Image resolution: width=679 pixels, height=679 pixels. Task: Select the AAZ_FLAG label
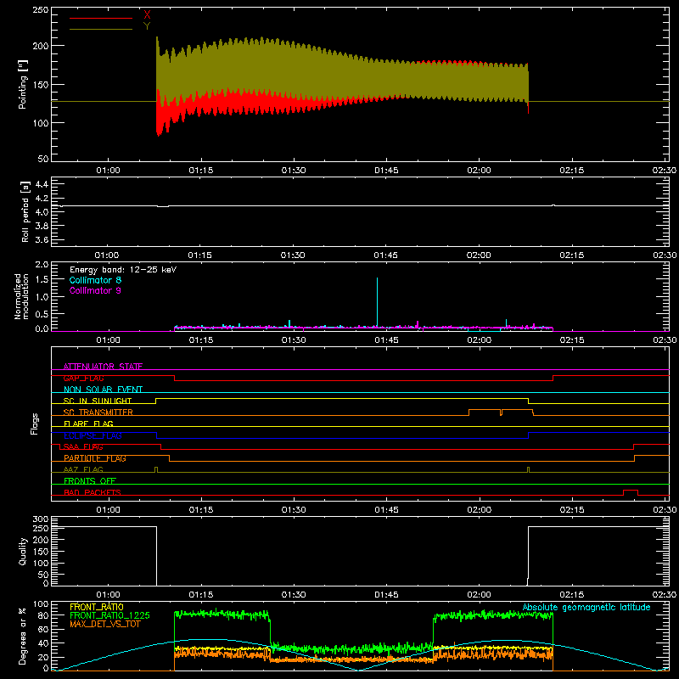83,469
